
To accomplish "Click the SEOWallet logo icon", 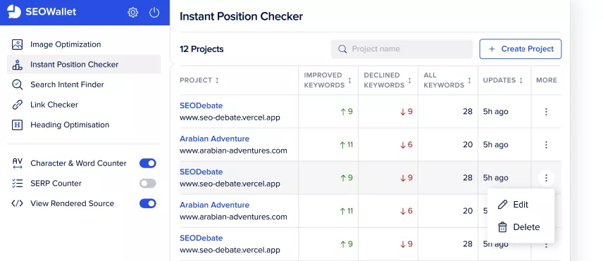I will [x=14, y=12].
